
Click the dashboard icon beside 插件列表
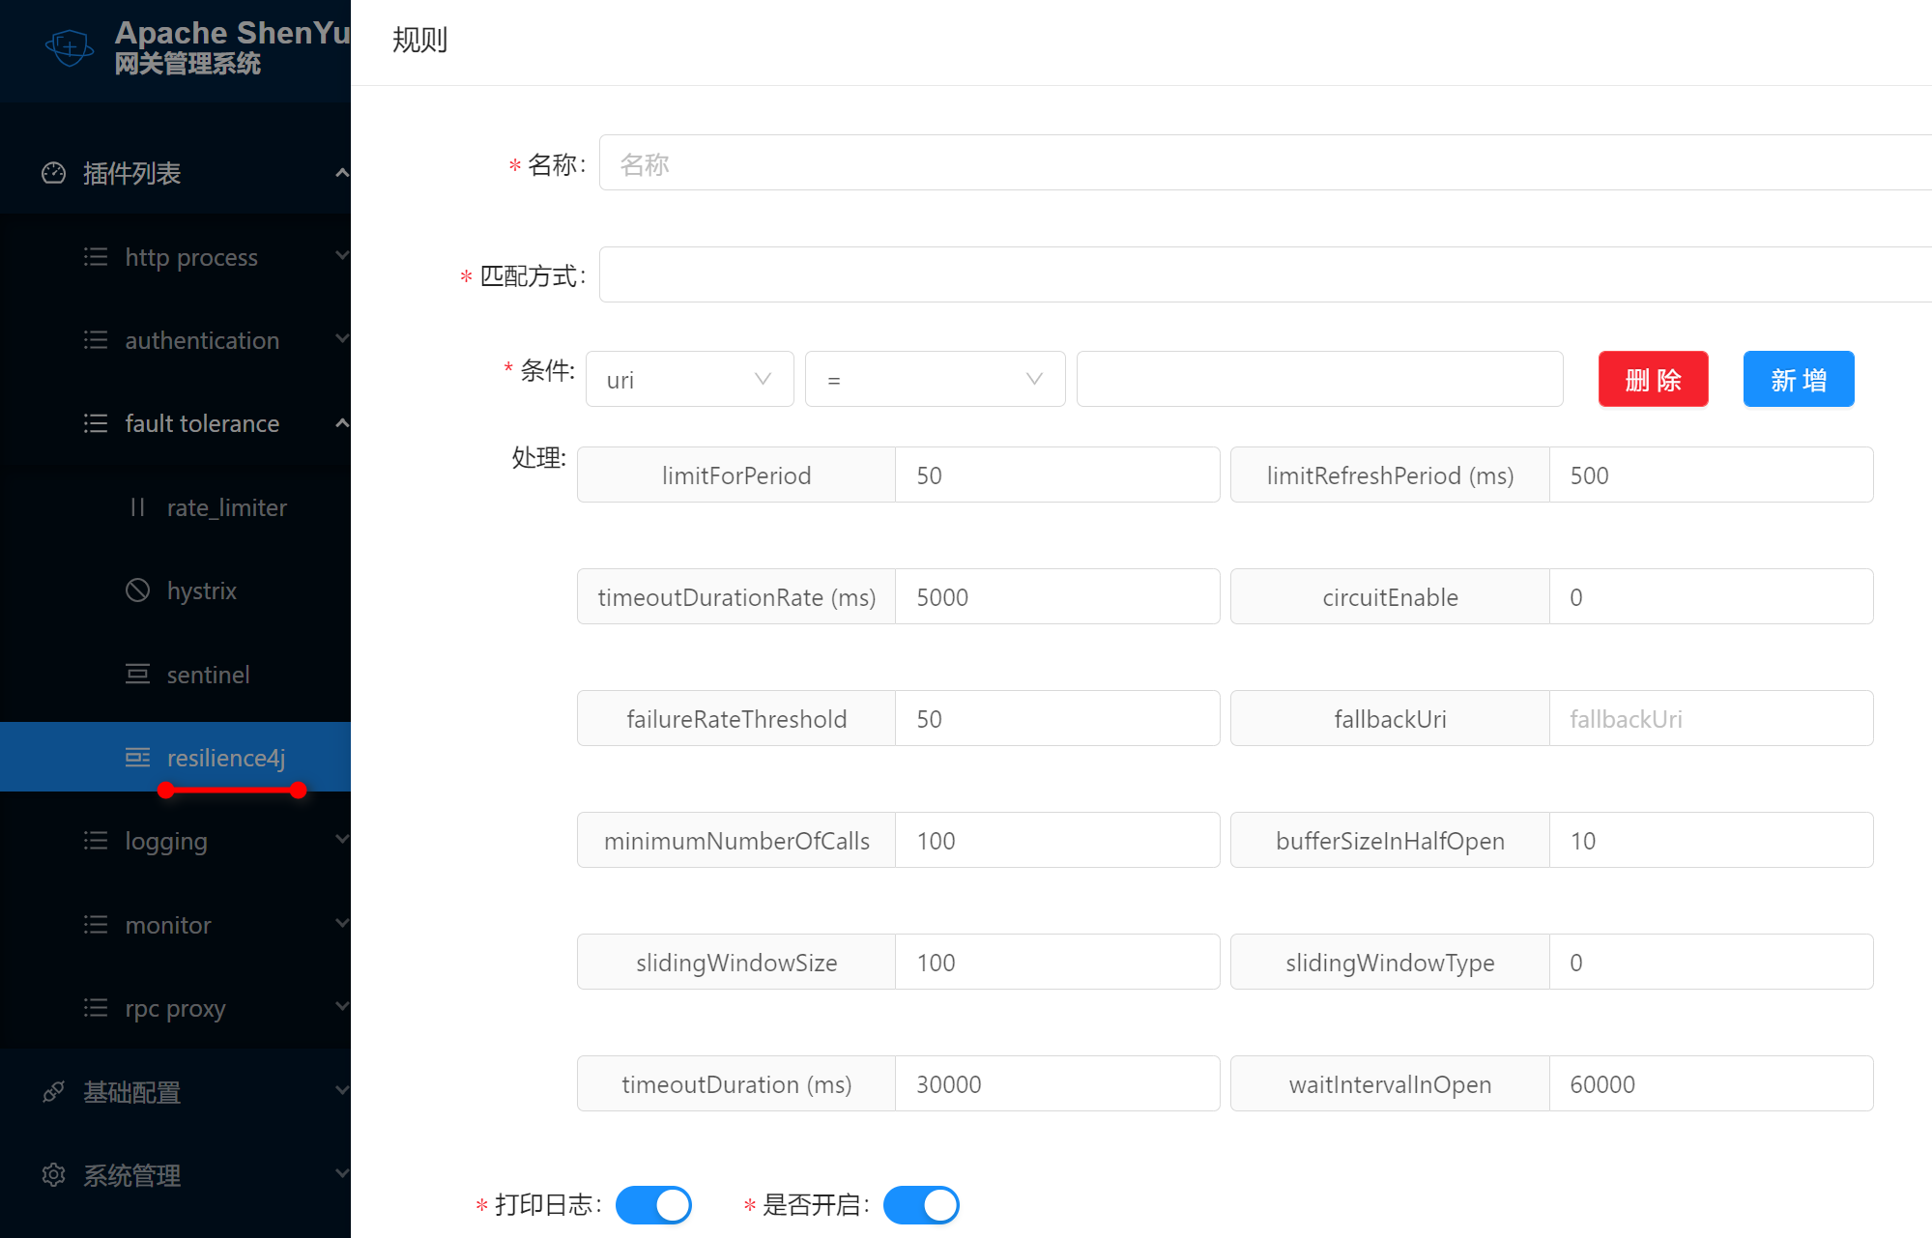tap(54, 173)
